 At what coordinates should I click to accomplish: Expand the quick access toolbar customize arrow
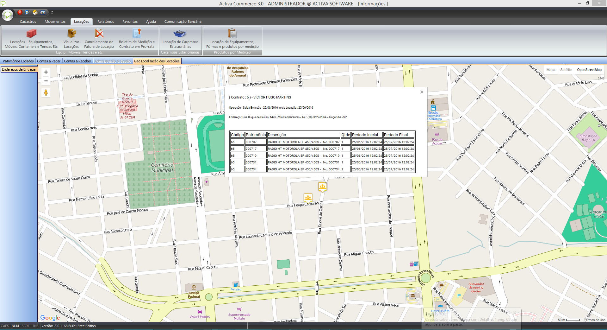tap(52, 13)
